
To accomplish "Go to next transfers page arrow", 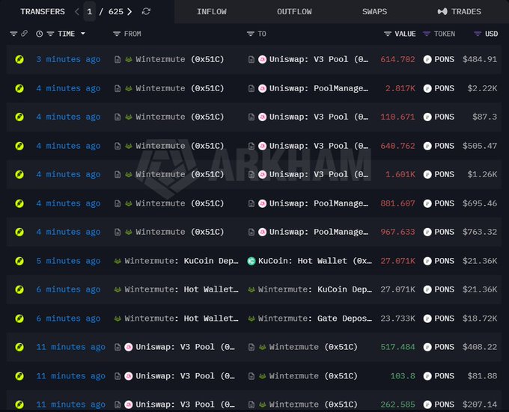I will click(129, 12).
